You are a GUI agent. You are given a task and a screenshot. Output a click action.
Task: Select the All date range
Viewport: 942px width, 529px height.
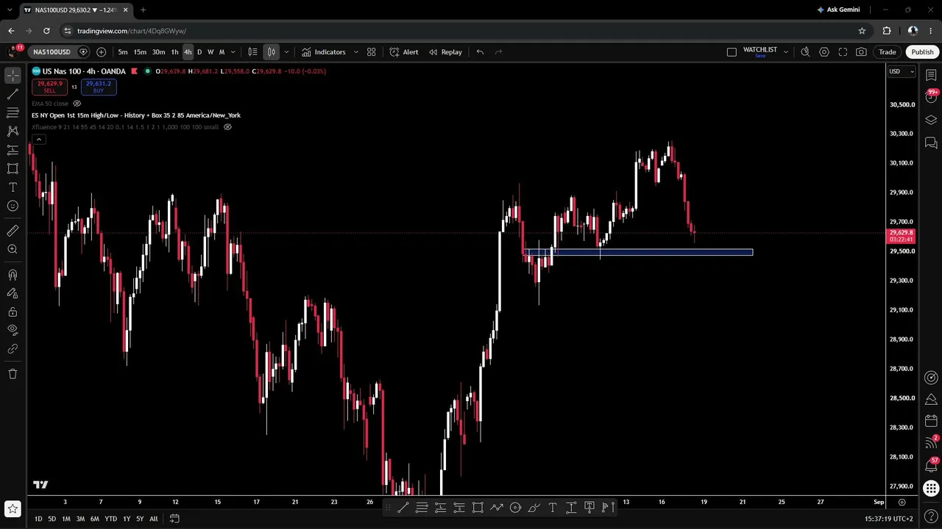pyautogui.click(x=153, y=519)
